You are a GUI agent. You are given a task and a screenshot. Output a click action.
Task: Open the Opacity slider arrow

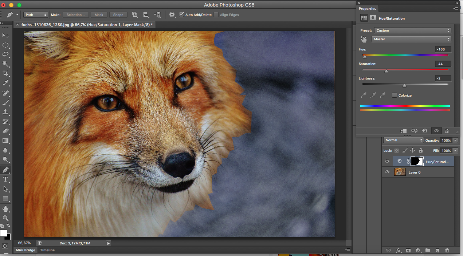coord(455,140)
